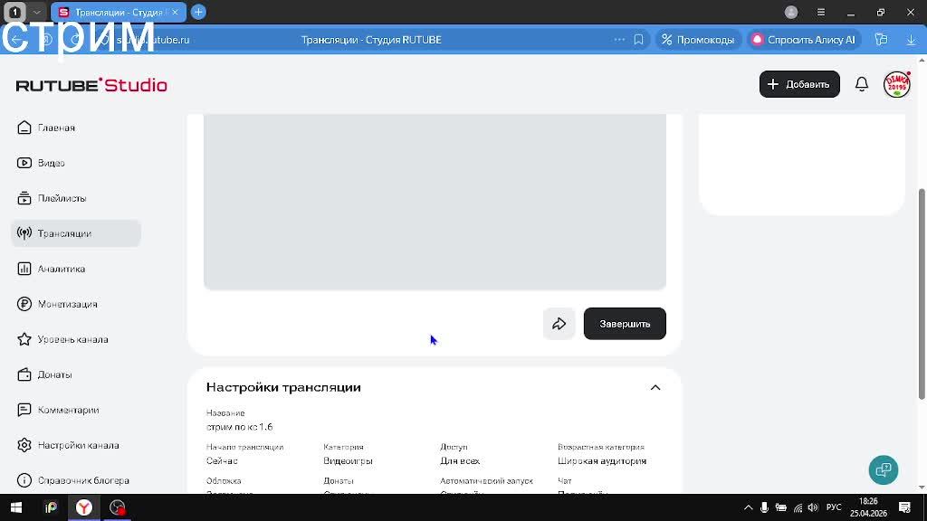The height and width of the screenshot is (521, 927).
Task: Open Монетизация section
Action: pos(67,304)
